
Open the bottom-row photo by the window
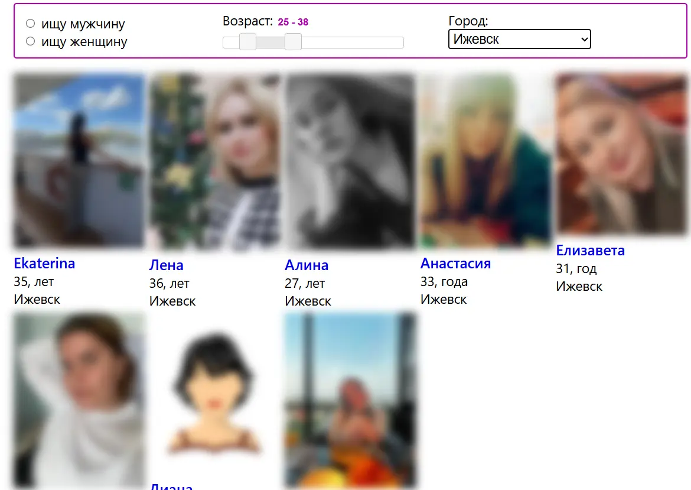click(350, 400)
